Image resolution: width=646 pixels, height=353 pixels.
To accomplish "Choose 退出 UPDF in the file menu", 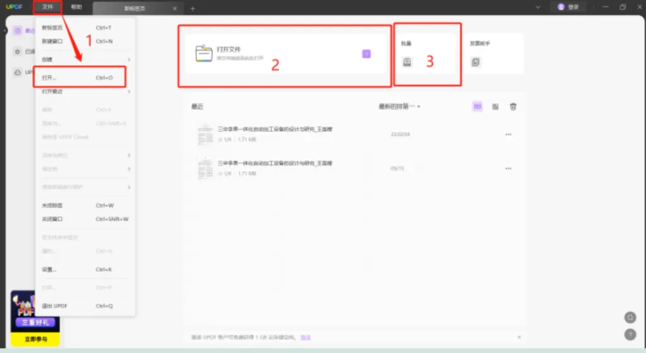I will point(85,306).
